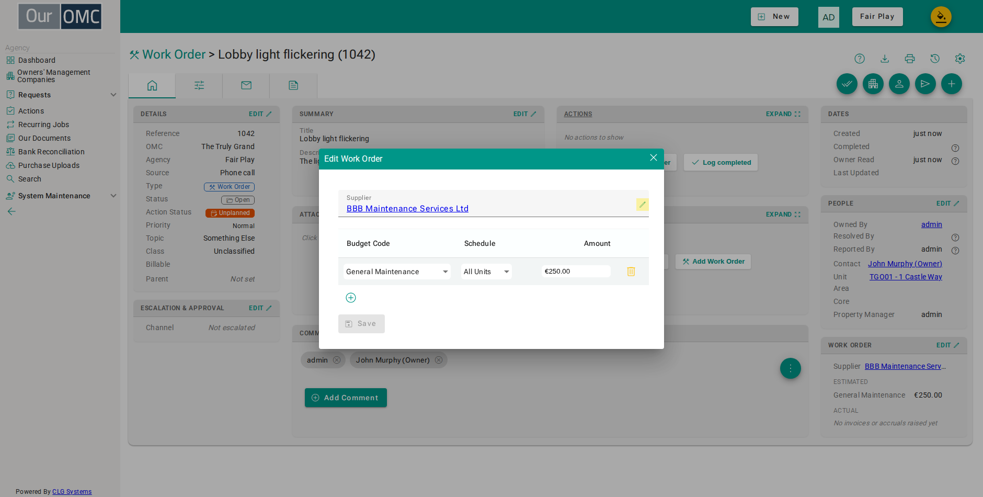This screenshot has width=983, height=497.
Task: Click the plus round button
Action: (952, 84)
